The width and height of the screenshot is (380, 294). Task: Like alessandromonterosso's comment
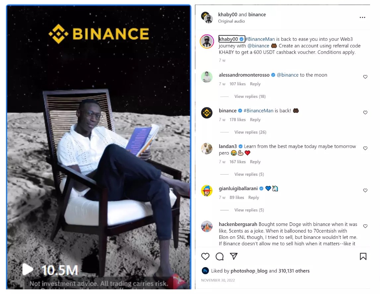click(365, 77)
